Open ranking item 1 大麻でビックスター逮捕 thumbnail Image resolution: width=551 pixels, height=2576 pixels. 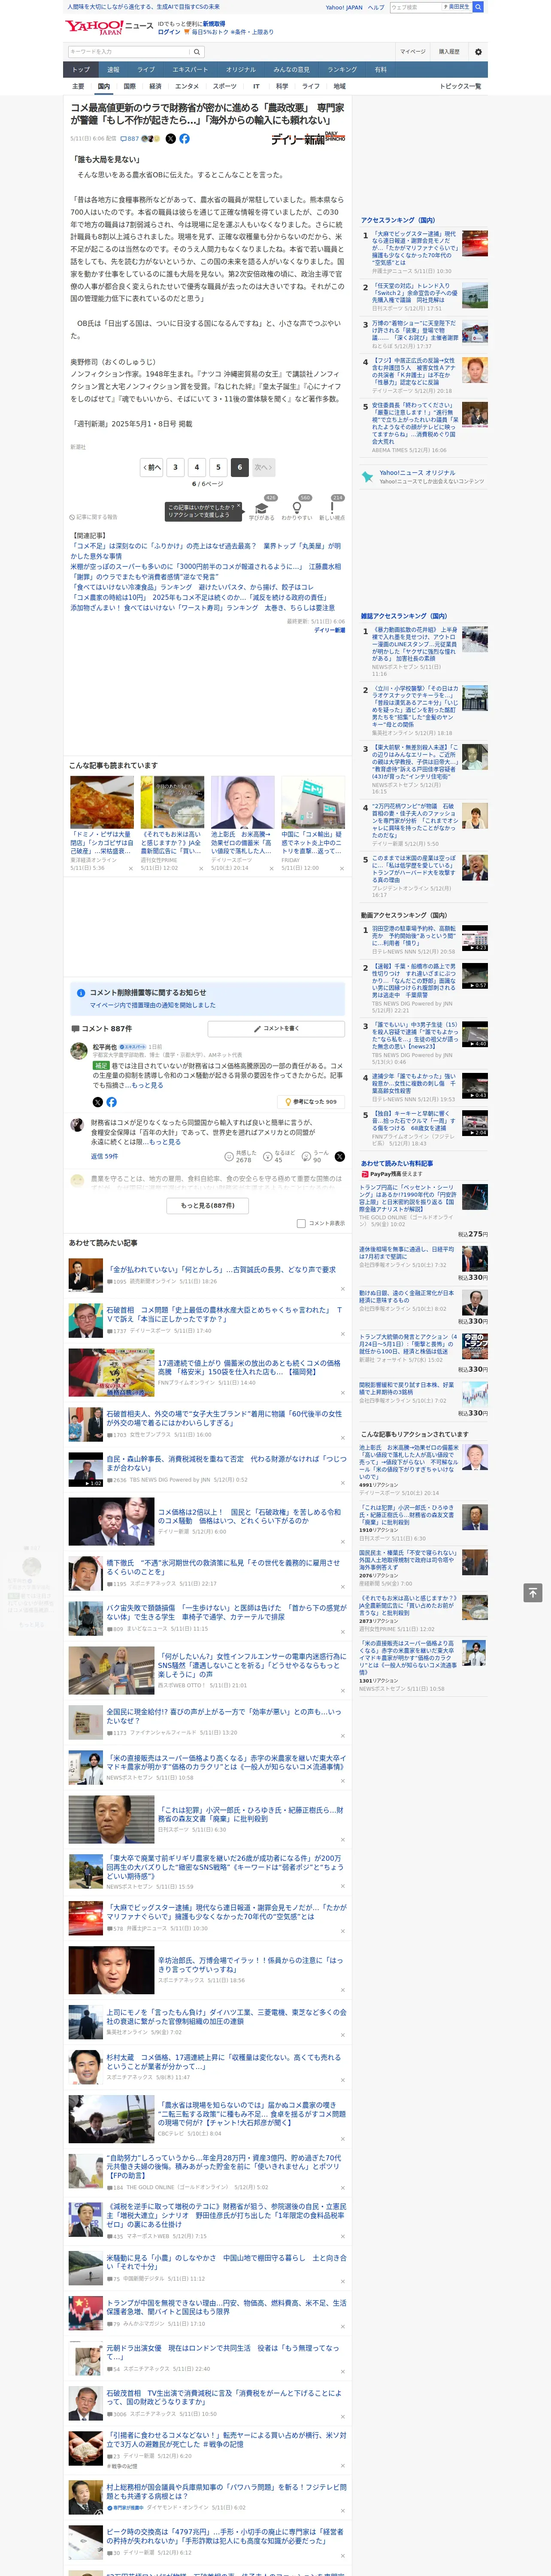coord(475,243)
